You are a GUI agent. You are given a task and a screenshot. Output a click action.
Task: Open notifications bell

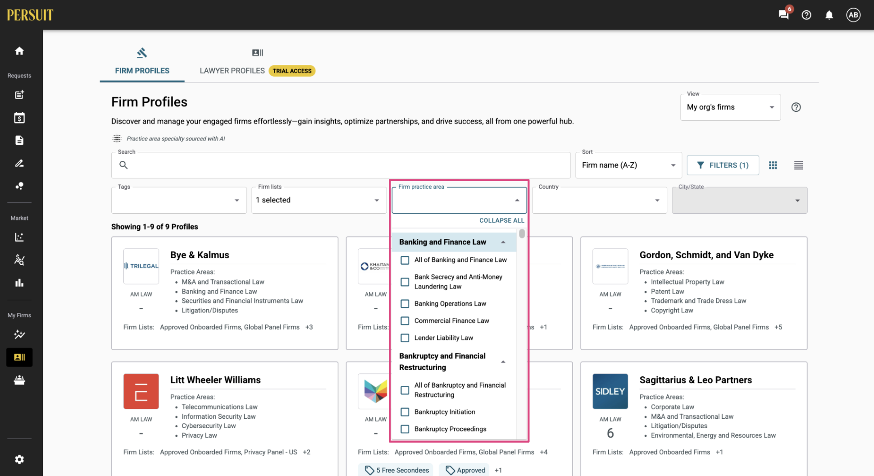tap(829, 15)
